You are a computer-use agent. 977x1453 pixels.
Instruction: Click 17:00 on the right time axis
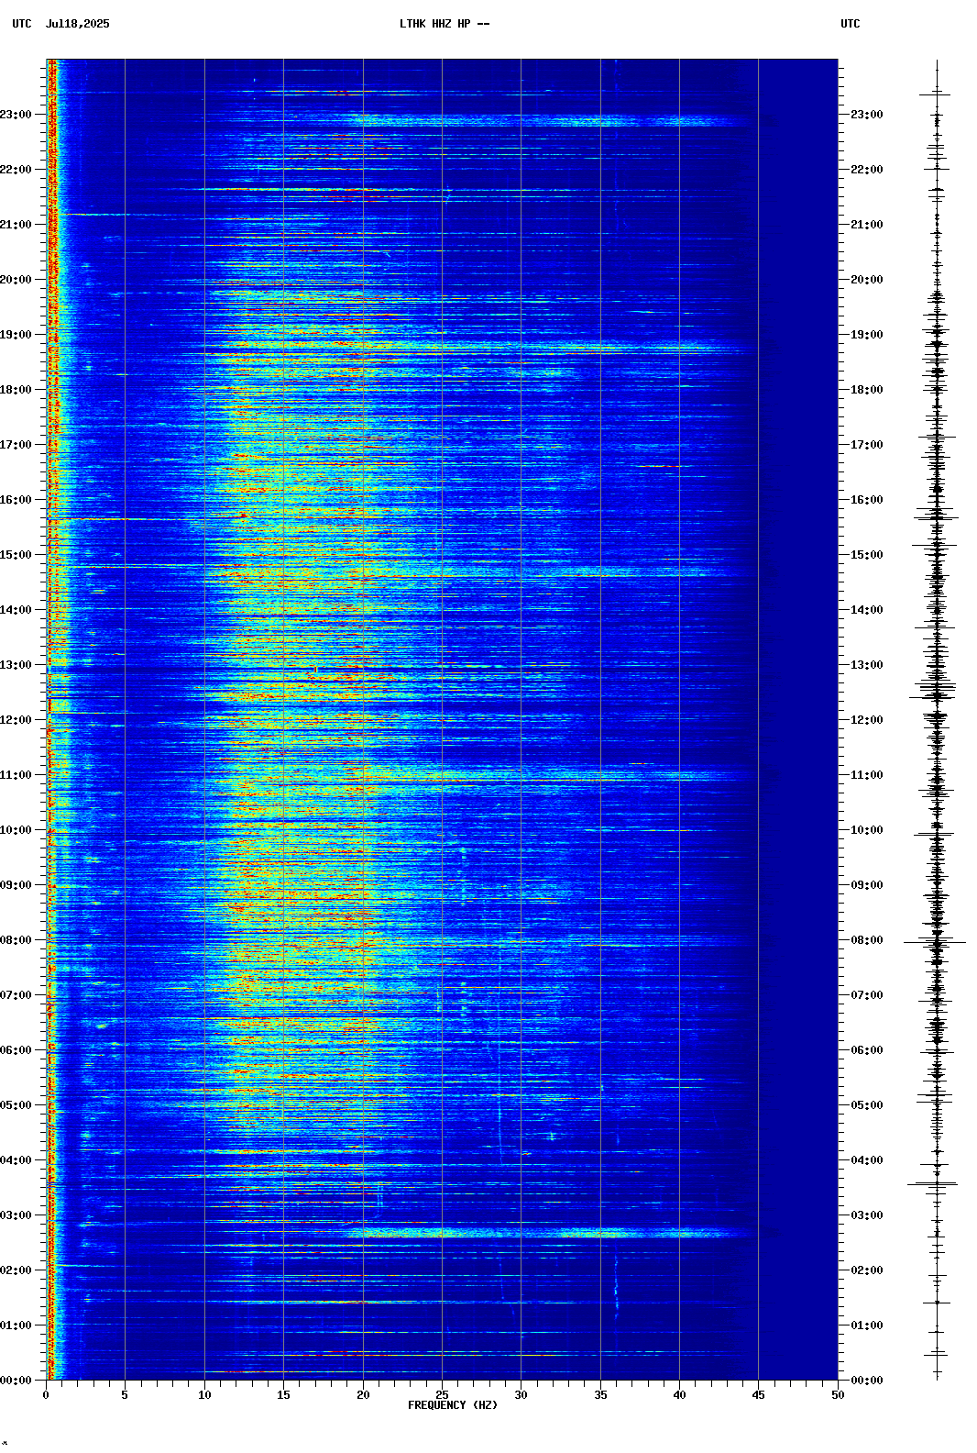867,445
